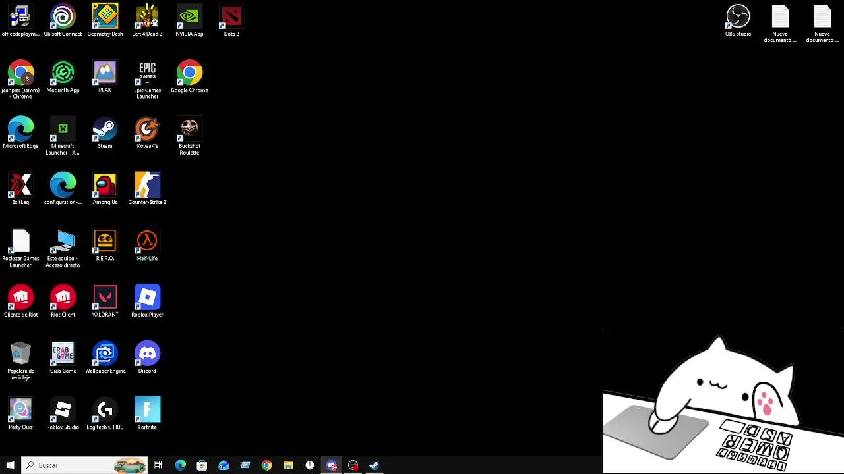Open the Roblox Studio desktop shortcut
This screenshot has height=474, width=844.
[x=63, y=413]
